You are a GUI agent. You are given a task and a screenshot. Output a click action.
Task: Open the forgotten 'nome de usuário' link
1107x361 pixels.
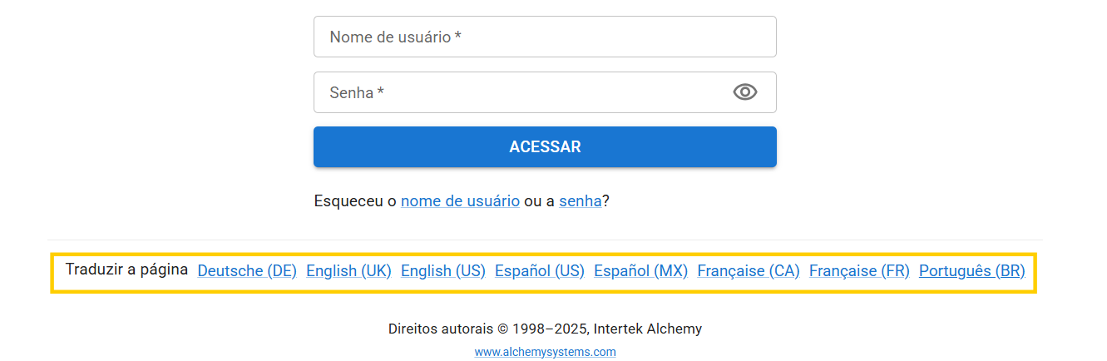click(460, 201)
